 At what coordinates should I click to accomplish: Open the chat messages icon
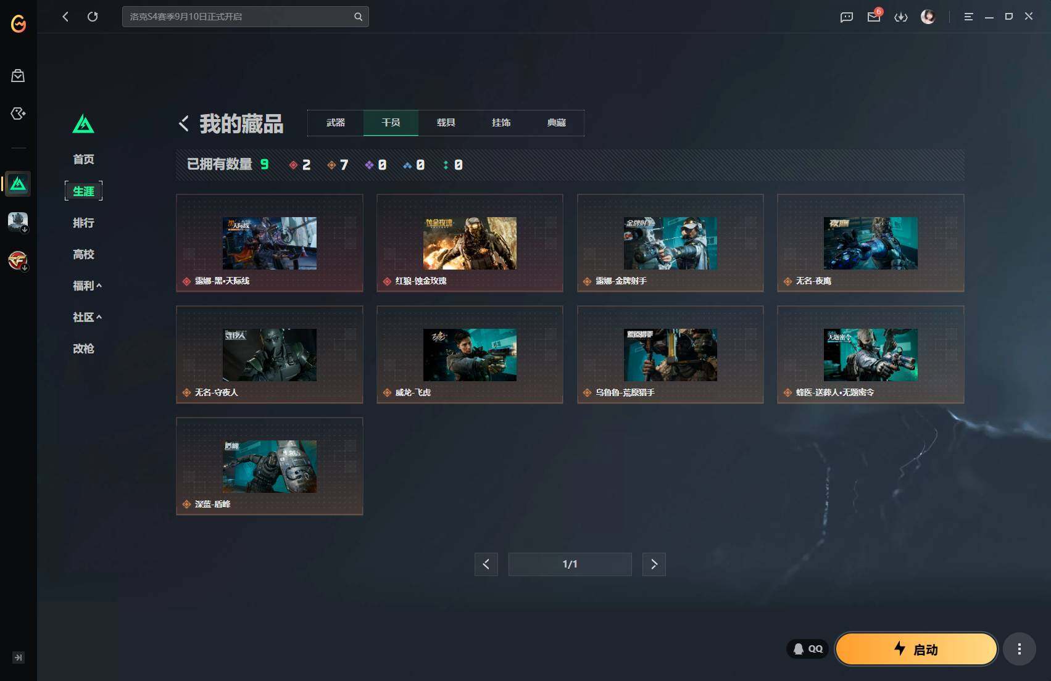point(847,17)
